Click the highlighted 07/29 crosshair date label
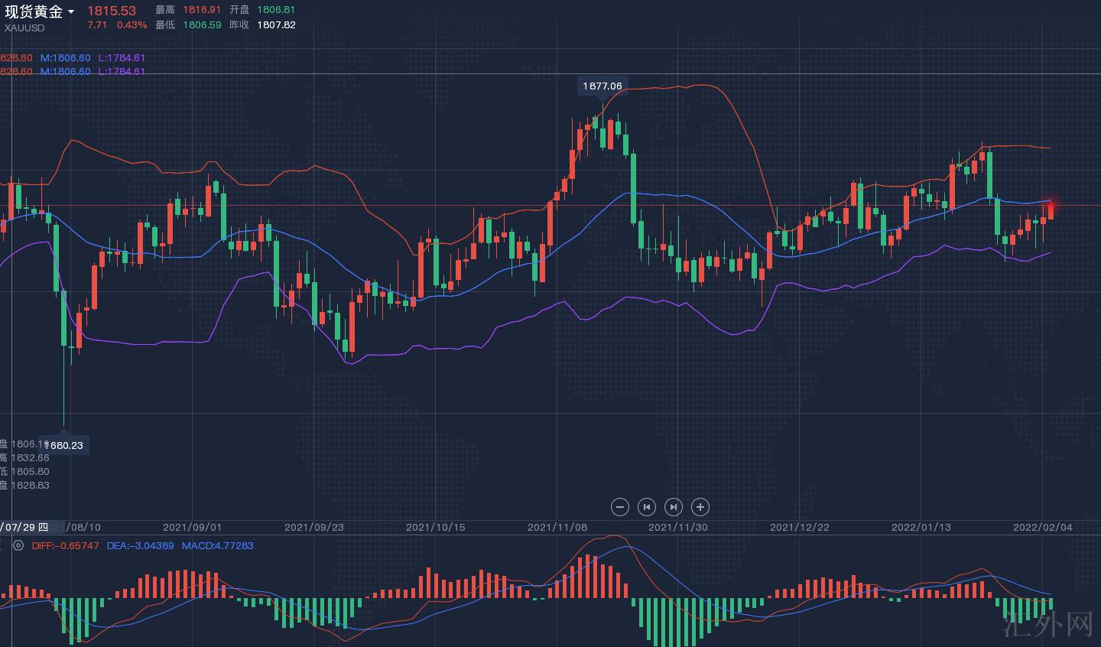The image size is (1101, 647). 24,527
